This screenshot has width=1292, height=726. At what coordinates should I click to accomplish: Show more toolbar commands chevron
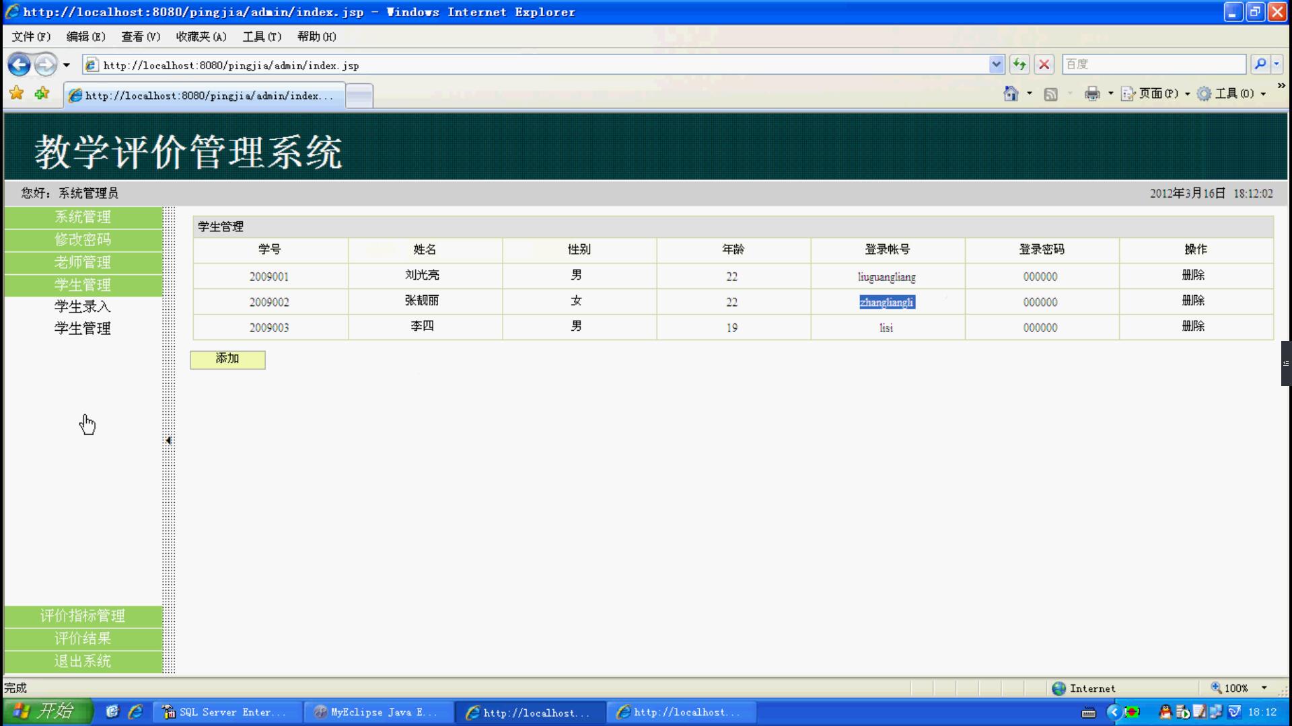pyautogui.click(x=1281, y=86)
